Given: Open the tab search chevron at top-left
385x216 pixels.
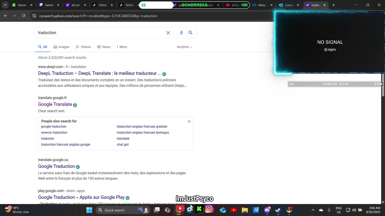Looking at the screenshot, I should (x=5, y=5).
